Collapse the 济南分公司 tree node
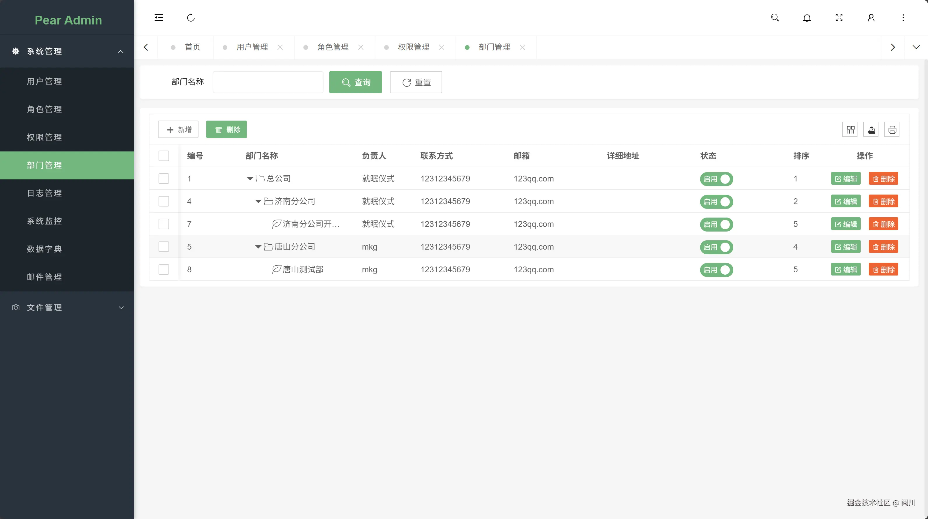 (x=258, y=202)
